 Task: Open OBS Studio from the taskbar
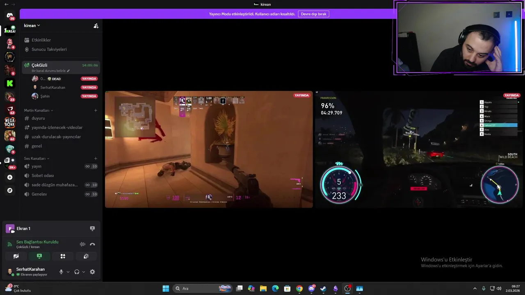click(347, 288)
